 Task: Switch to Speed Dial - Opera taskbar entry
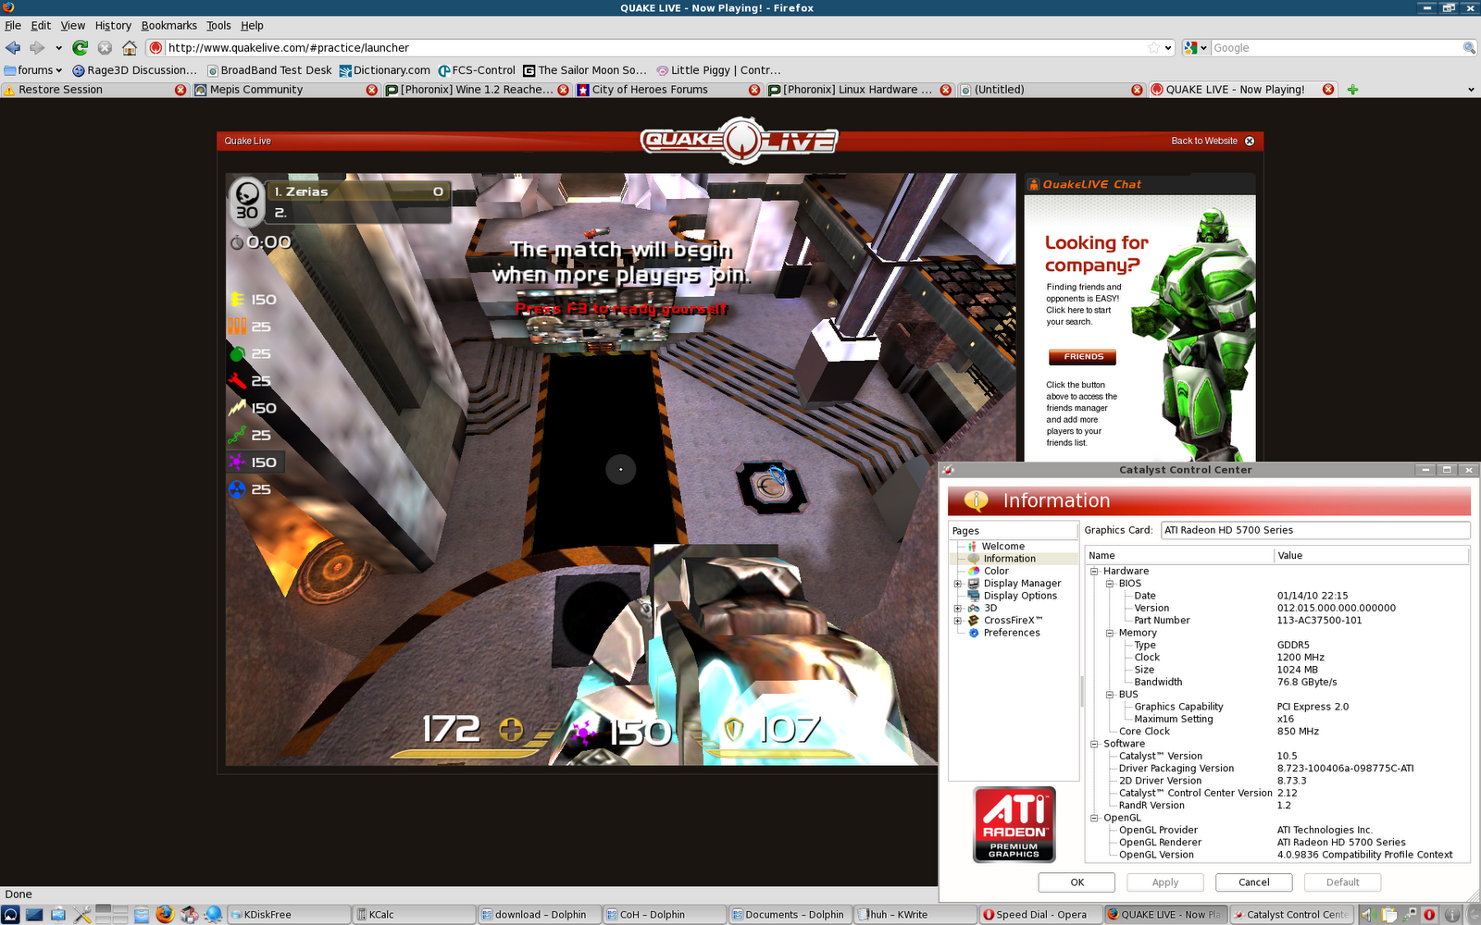pos(1041,915)
